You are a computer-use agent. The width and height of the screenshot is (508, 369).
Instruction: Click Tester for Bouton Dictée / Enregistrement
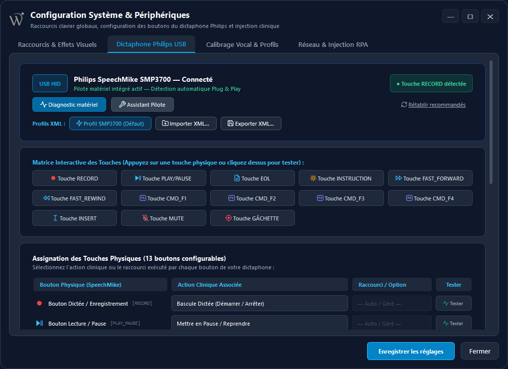pyautogui.click(x=454, y=304)
